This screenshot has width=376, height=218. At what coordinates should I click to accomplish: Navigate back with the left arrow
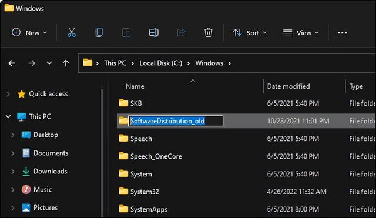tap(12, 63)
